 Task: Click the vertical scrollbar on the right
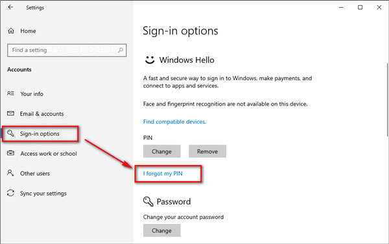(387, 99)
